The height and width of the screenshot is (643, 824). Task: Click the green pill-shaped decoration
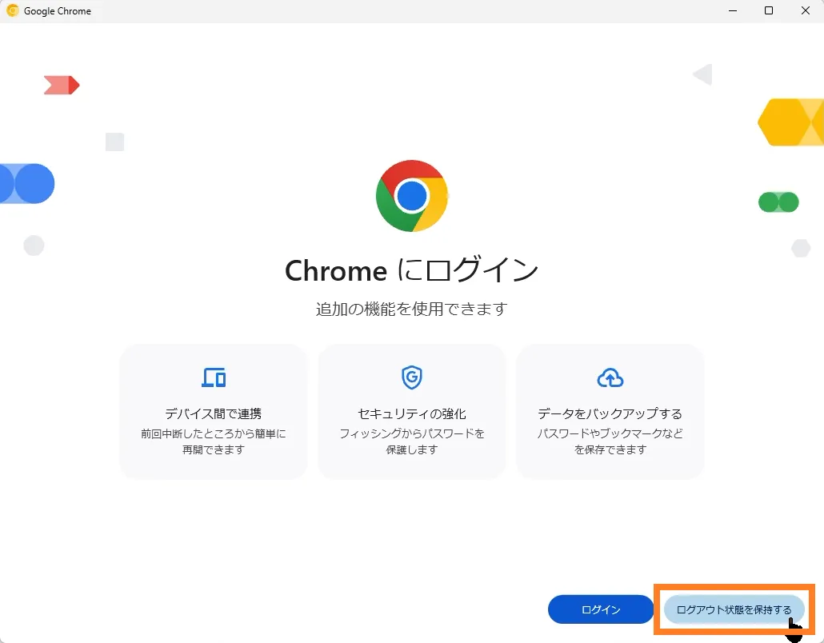[778, 202]
